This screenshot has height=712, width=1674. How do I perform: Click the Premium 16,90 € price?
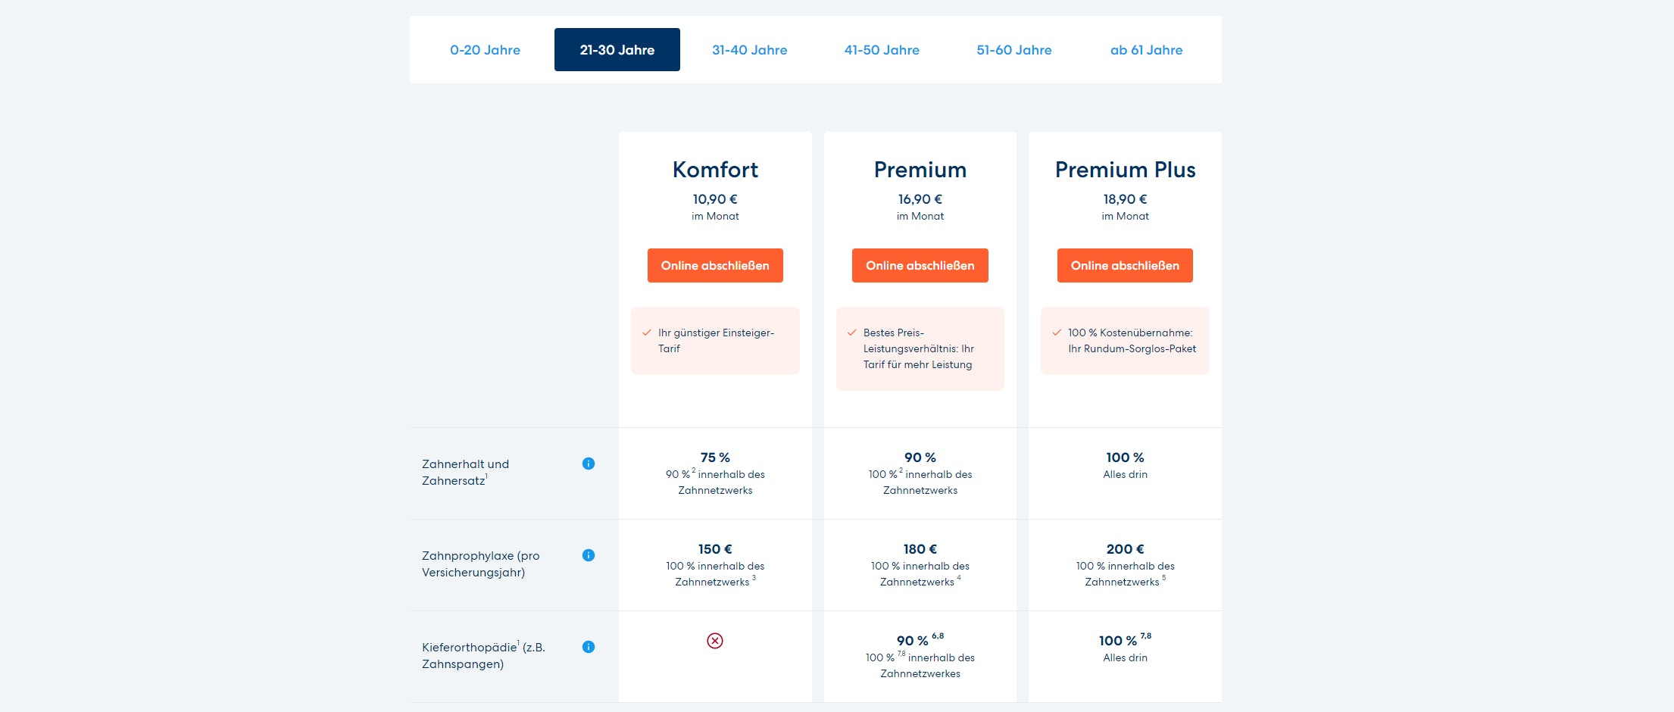click(920, 199)
